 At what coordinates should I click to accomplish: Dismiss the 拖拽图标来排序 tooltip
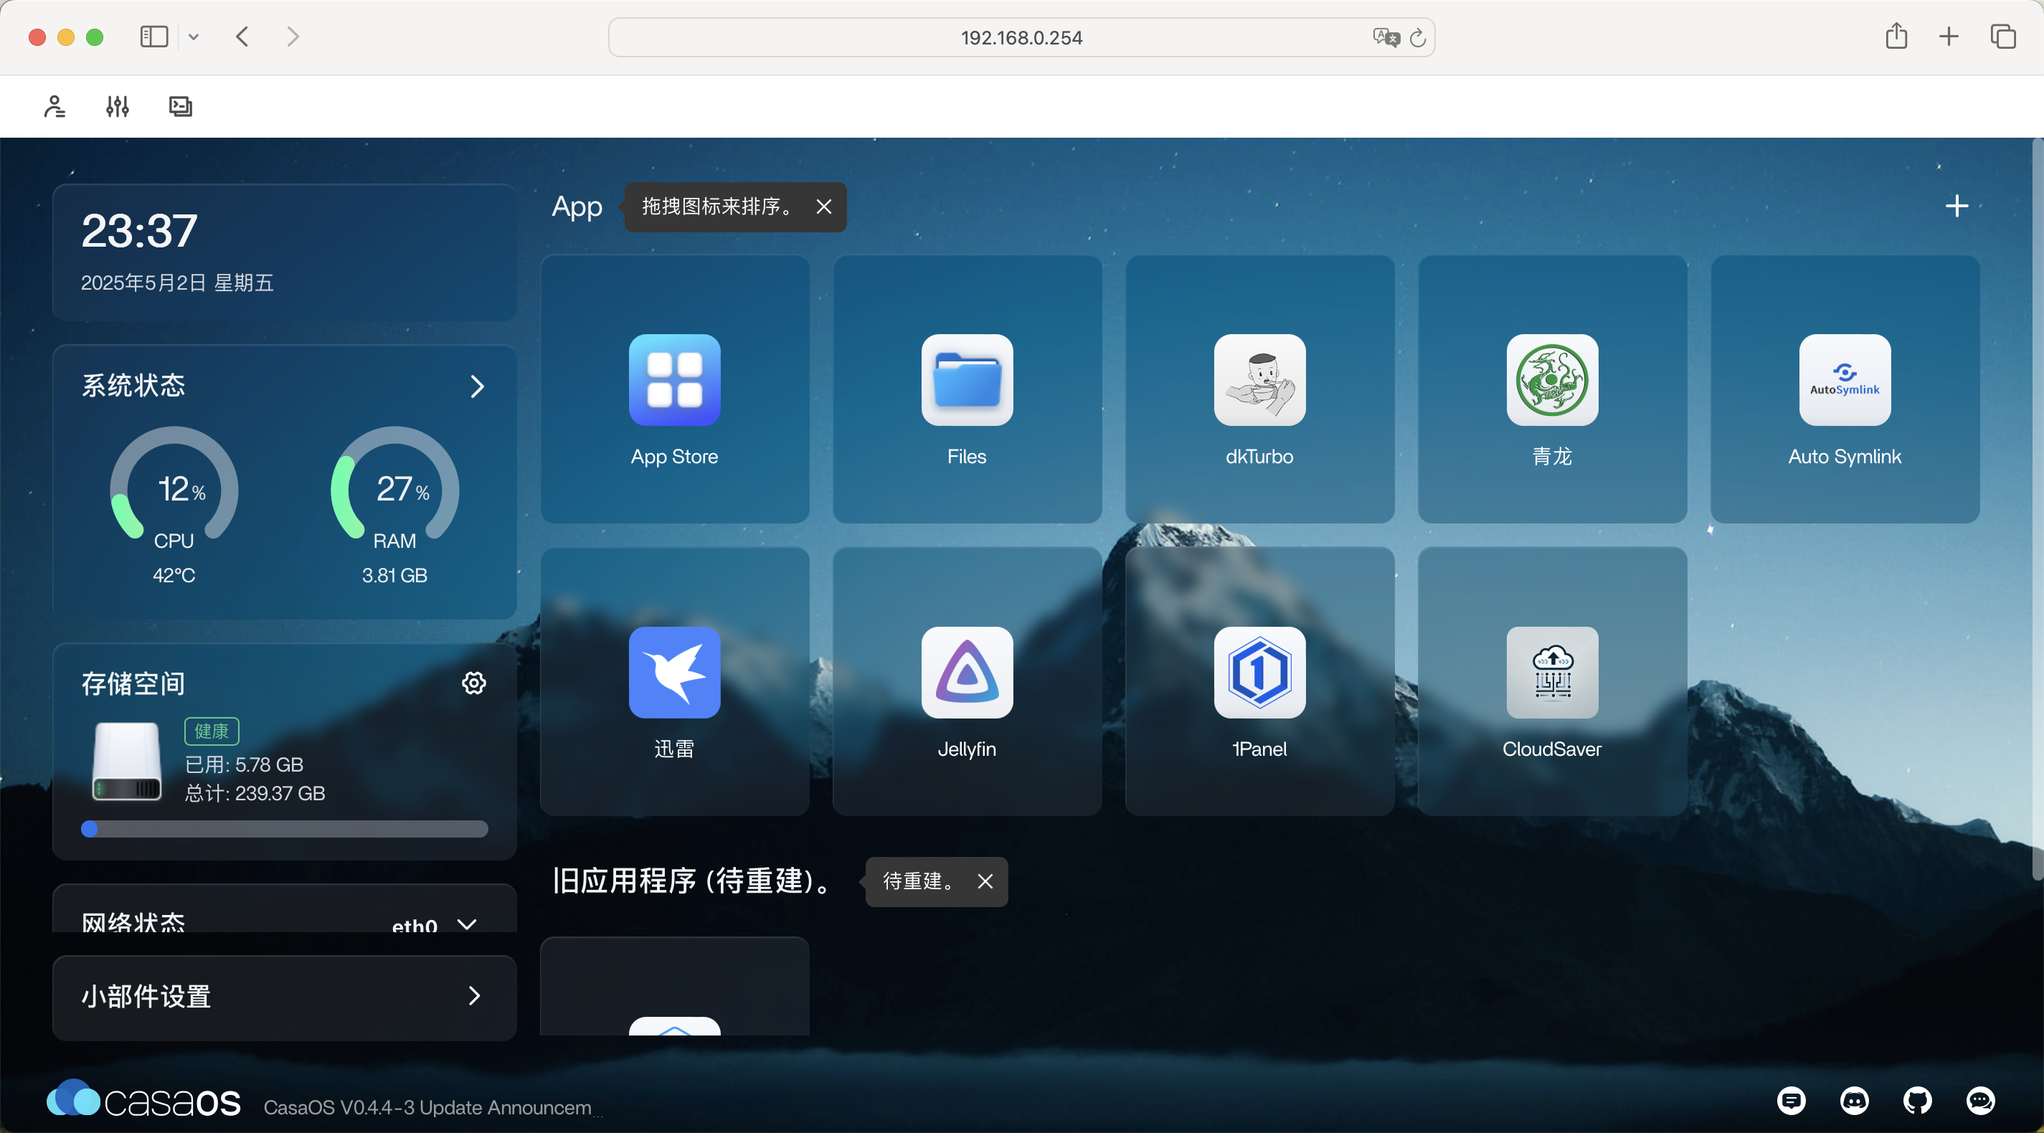pos(823,207)
